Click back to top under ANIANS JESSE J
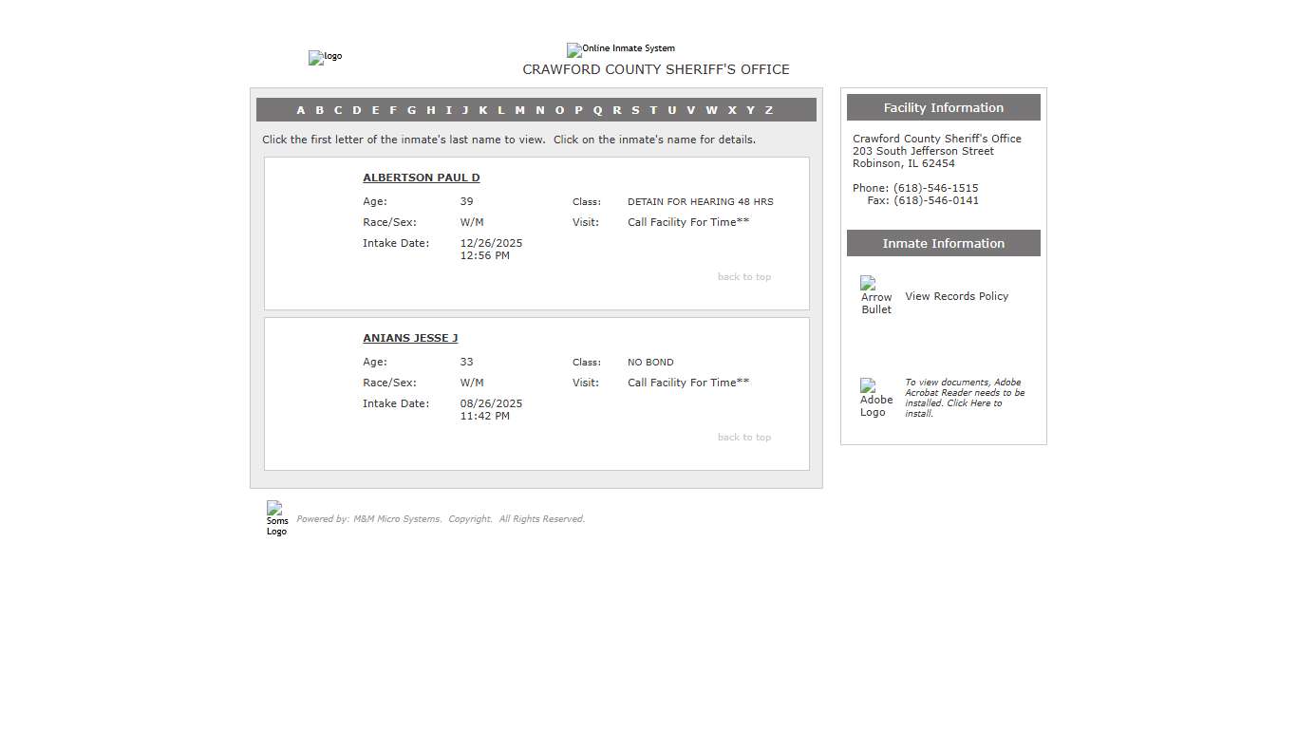The image size is (1297, 729). 743,437
